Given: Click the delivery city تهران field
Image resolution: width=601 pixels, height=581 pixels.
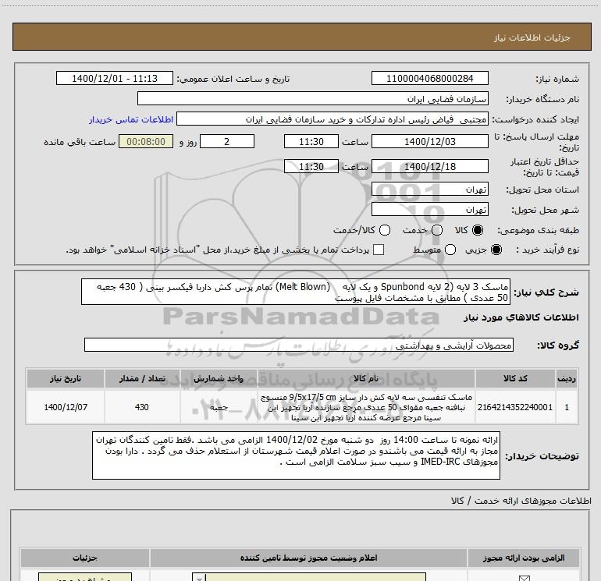Looking at the screenshot, I should 429,210.
